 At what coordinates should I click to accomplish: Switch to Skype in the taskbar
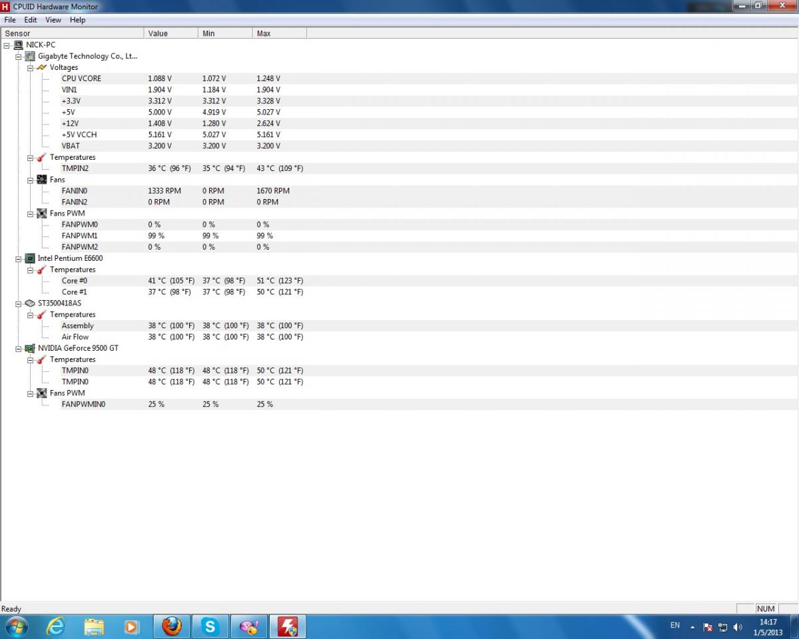(x=210, y=626)
